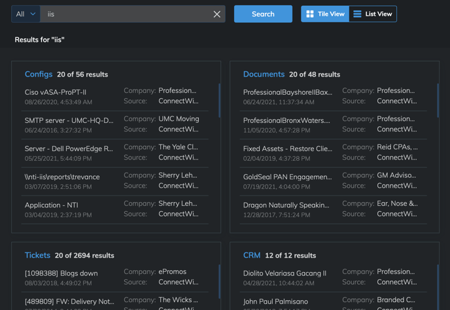Open ProfessionalBayshoreIIBax... document

pyautogui.click(x=288, y=92)
